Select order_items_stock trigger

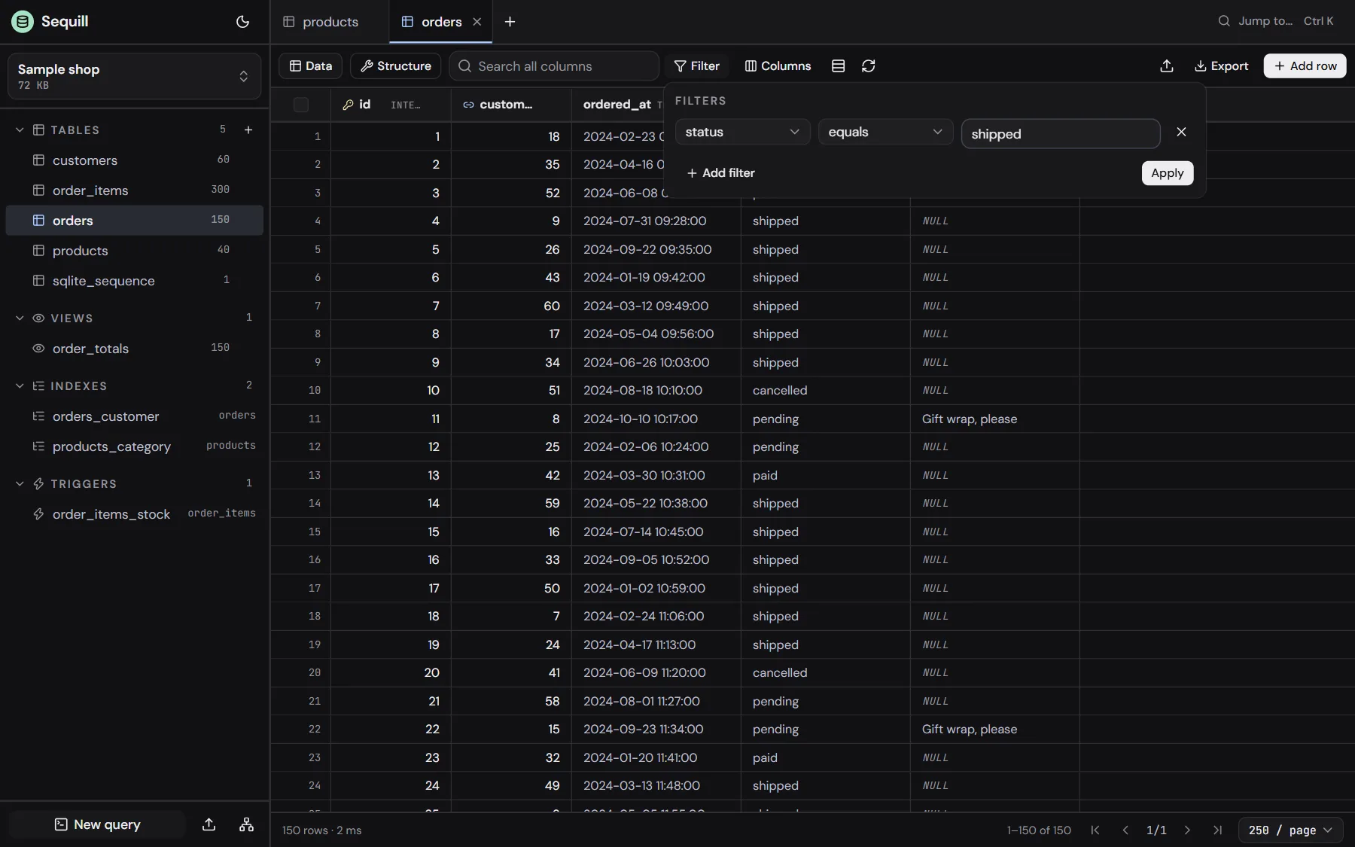[x=134, y=514]
